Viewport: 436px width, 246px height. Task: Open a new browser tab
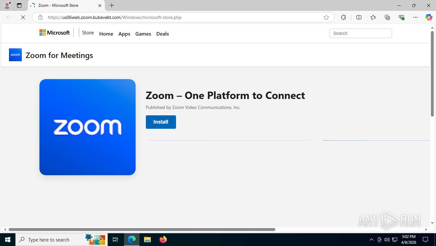point(112,5)
